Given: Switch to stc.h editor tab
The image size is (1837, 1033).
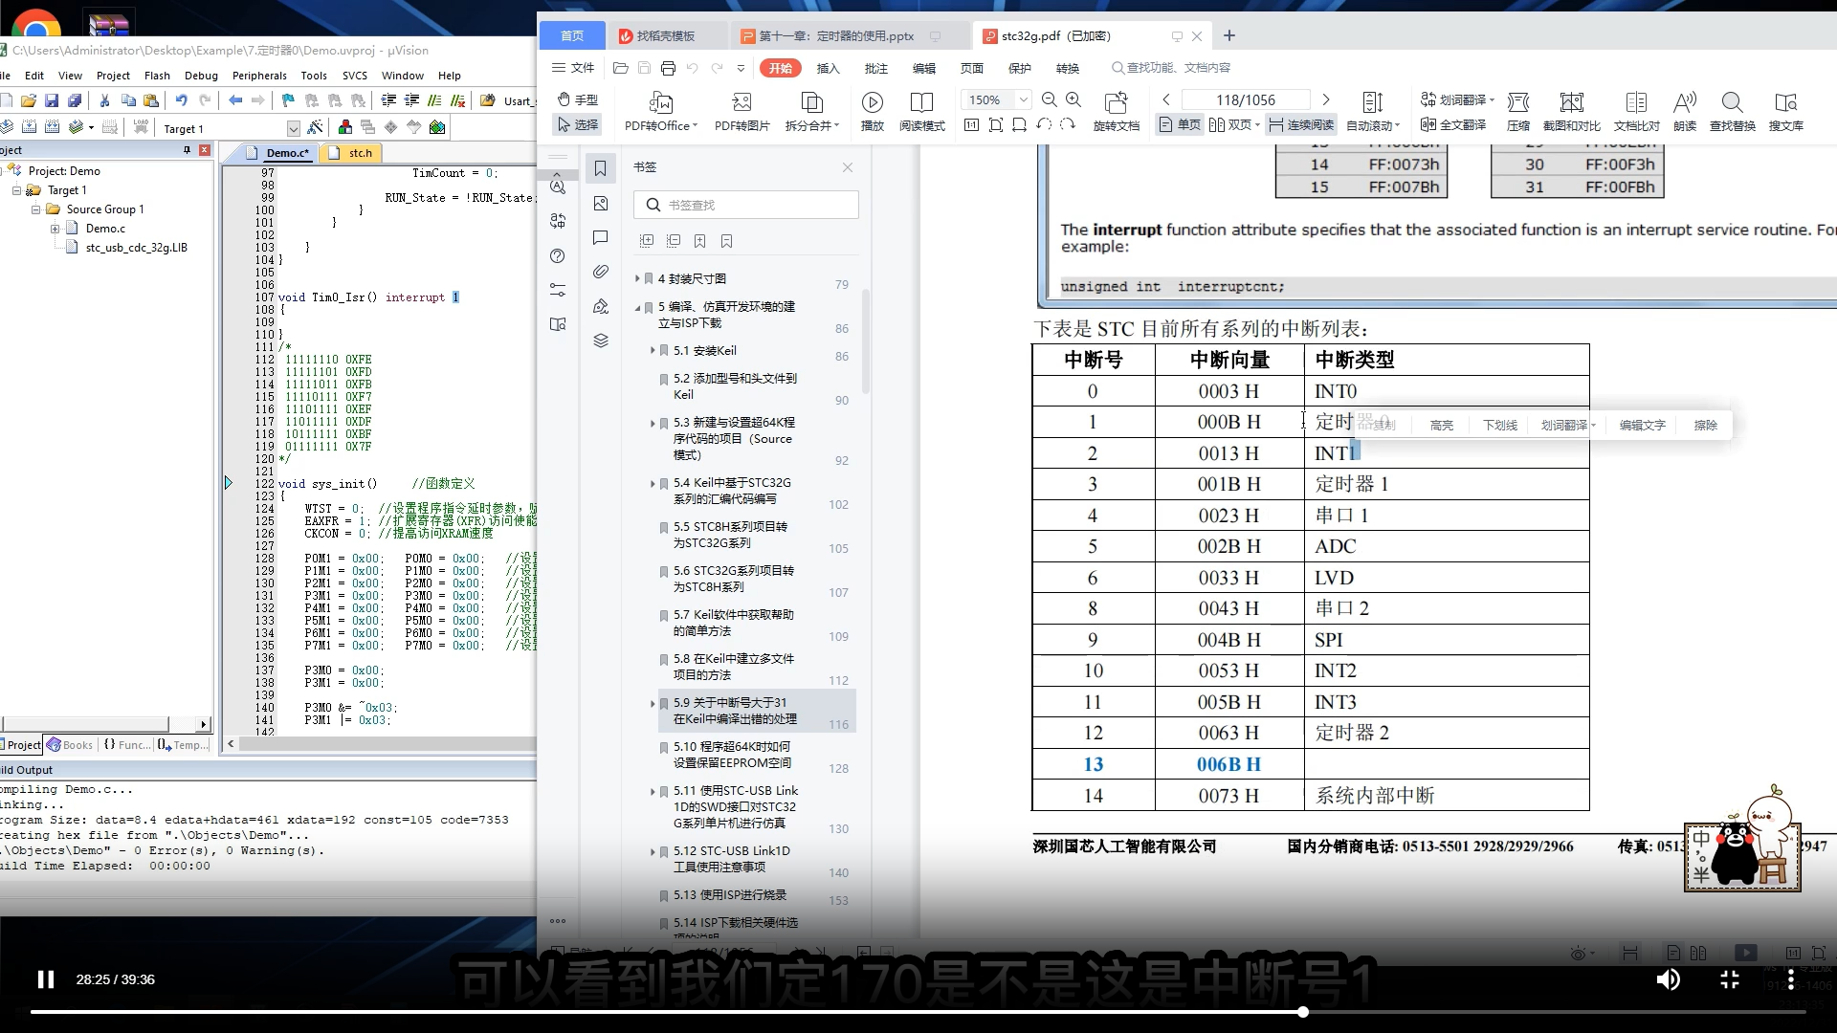Looking at the screenshot, I should click(352, 152).
